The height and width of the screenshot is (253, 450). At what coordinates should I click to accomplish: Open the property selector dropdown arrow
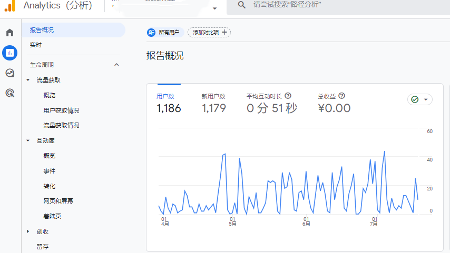click(214, 8)
